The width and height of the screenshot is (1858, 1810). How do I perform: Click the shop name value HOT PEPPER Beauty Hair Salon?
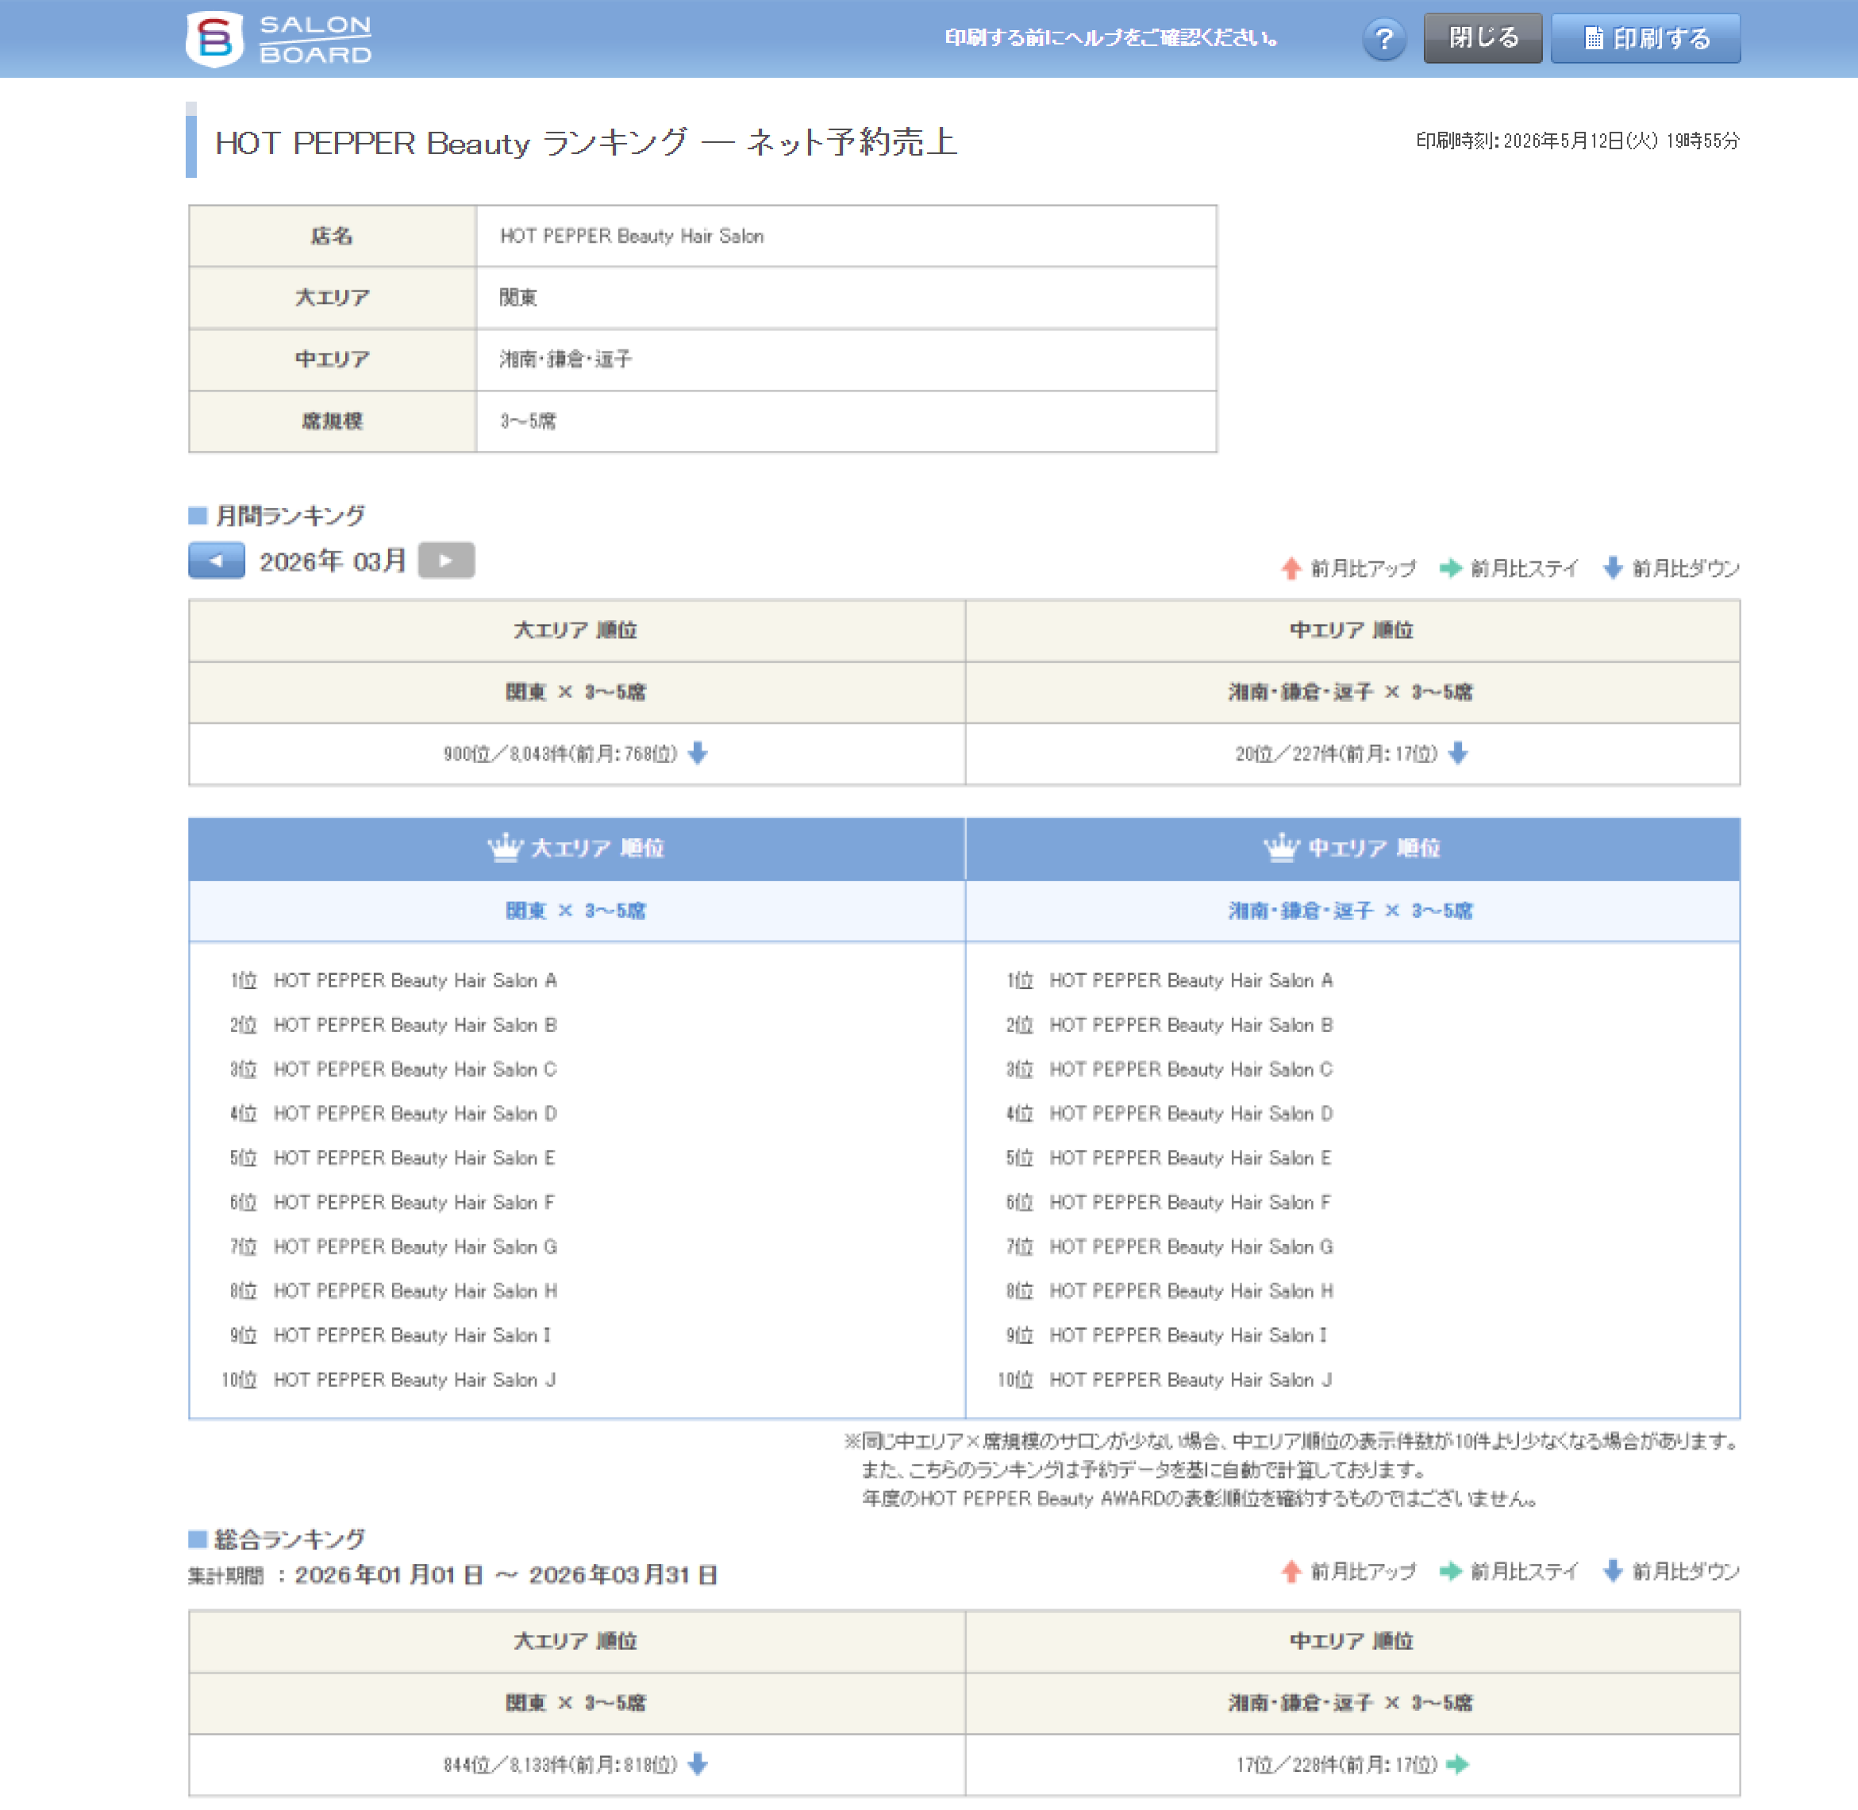tap(632, 236)
